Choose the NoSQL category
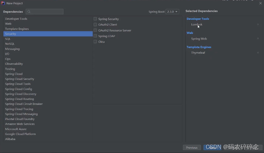 (x=48, y=44)
